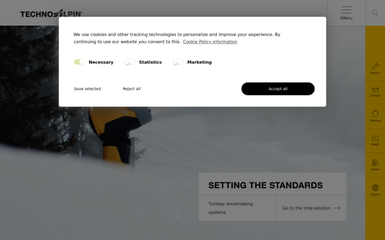
Task: Click the Statistics label text
Action: pyautogui.click(x=150, y=62)
